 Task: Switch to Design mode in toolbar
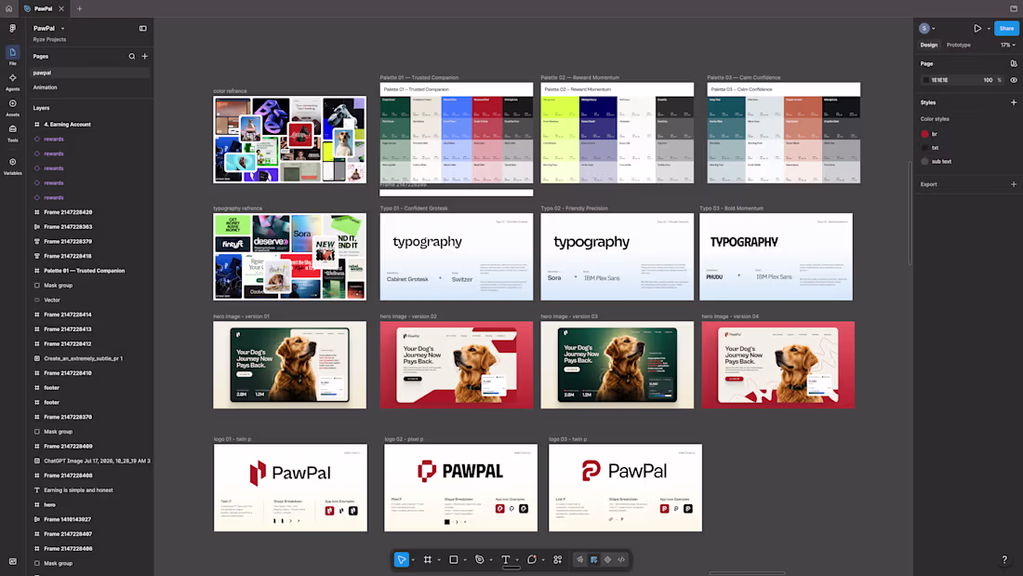click(593, 559)
